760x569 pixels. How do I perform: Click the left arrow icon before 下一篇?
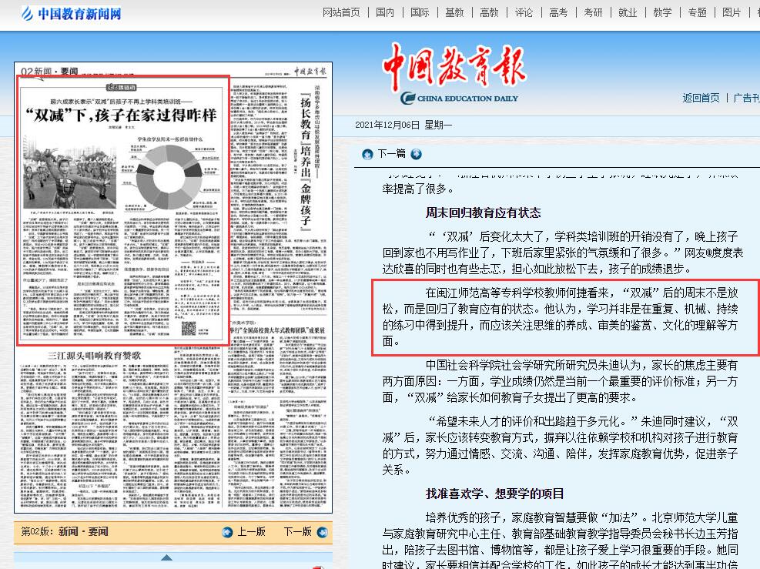367,154
